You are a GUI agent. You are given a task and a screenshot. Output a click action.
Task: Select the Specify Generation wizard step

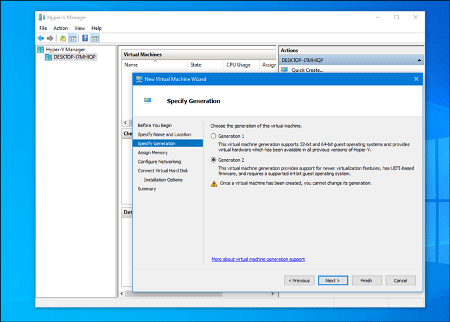point(167,143)
